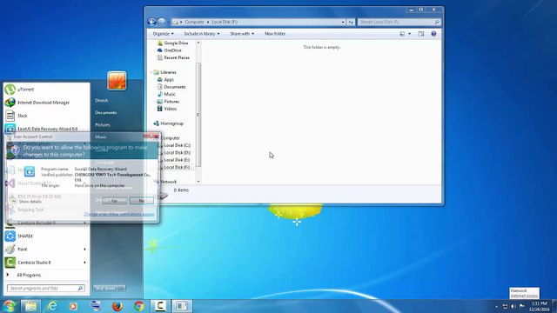Open Google Chrome from taskbar

[139, 306]
